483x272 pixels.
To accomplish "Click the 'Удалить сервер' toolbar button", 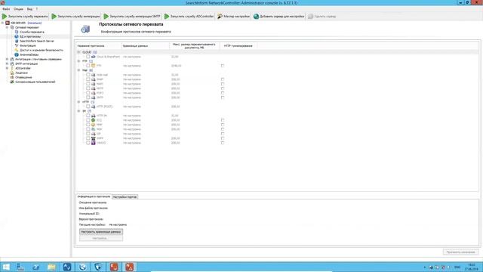I will pos(322,17).
